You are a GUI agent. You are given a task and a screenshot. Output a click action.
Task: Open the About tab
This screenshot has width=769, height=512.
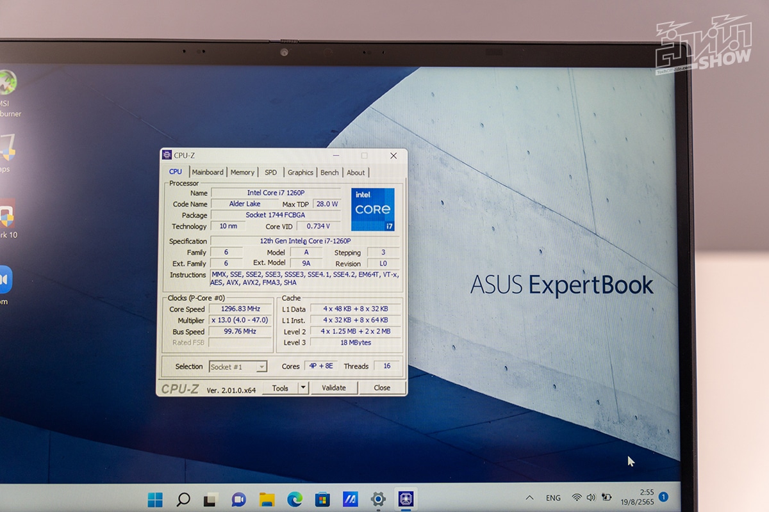point(356,172)
